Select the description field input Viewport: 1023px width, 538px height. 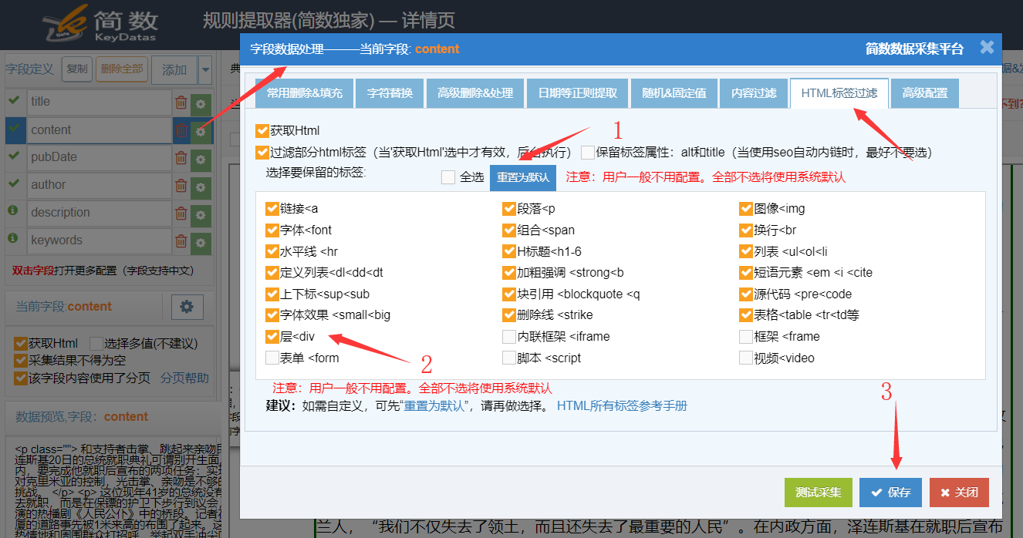[100, 213]
